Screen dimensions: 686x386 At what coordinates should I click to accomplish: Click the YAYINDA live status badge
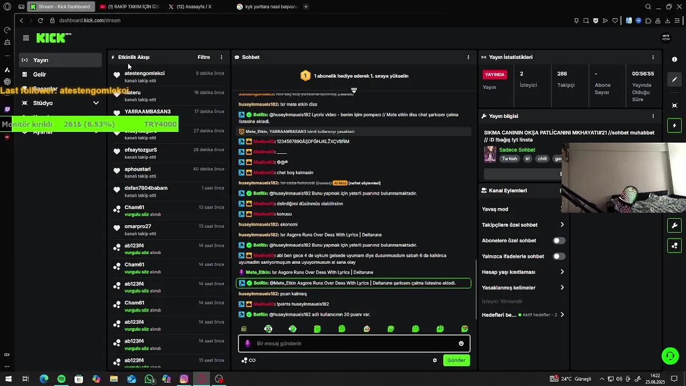(x=495, y=75)
